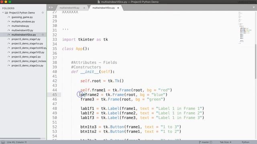The image size is (257, 144).
Task: Click Line 45, Column 11 status
Action: pyautogui.click(x=16, y=142)
